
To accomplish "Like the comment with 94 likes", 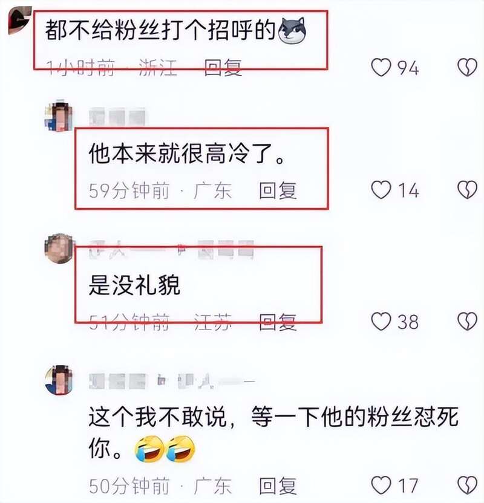I will (381, 67).
